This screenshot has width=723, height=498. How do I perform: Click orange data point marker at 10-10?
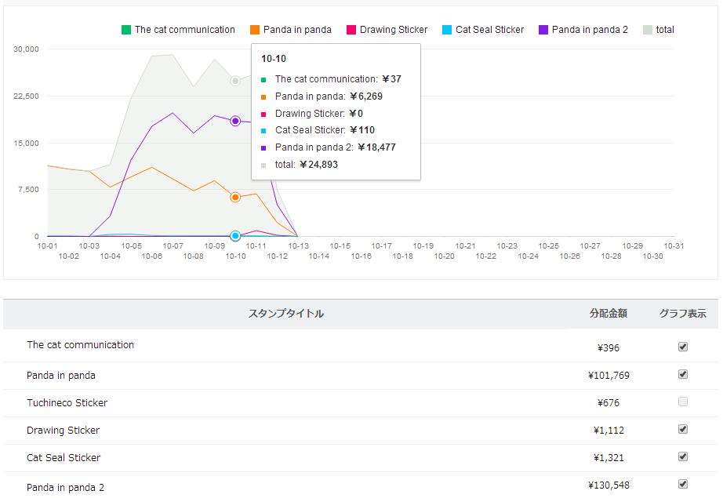click(235, 198)
